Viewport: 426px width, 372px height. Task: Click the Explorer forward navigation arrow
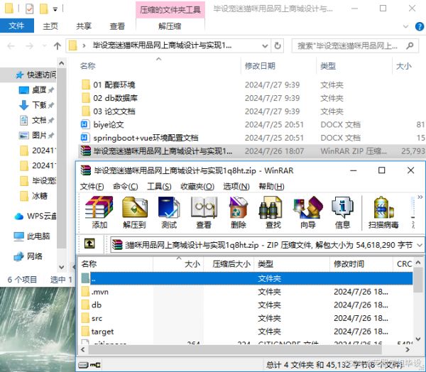coord(29,45)
